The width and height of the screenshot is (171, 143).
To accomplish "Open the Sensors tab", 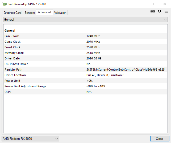I will coord(30,13).
